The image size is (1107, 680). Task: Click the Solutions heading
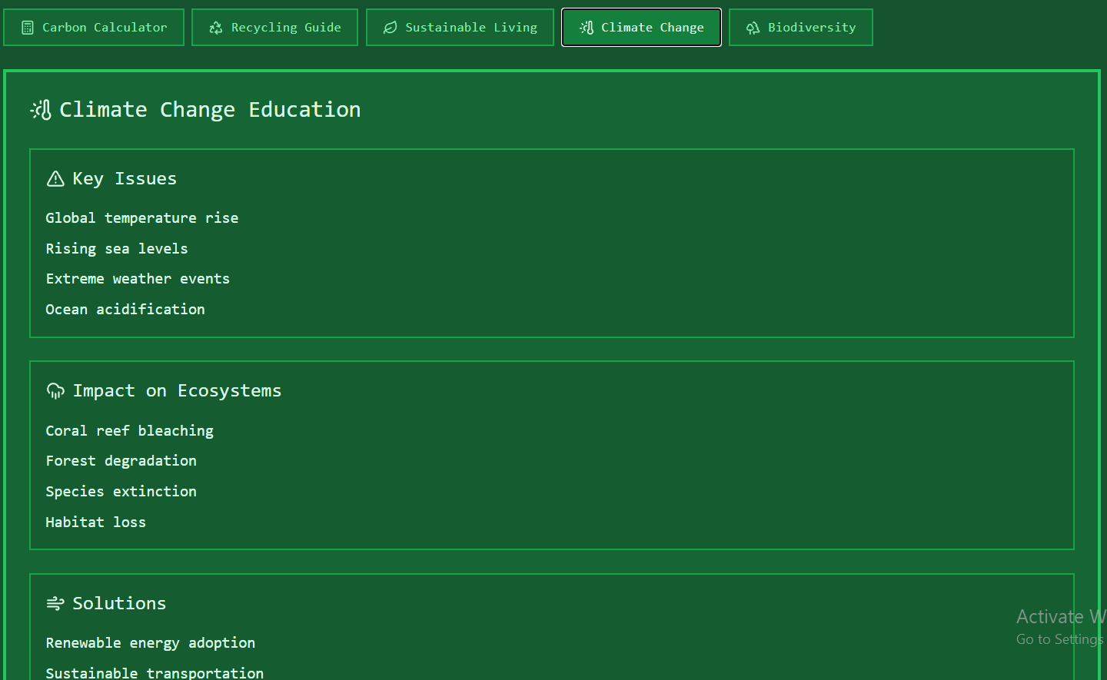[x=119, y=604]
